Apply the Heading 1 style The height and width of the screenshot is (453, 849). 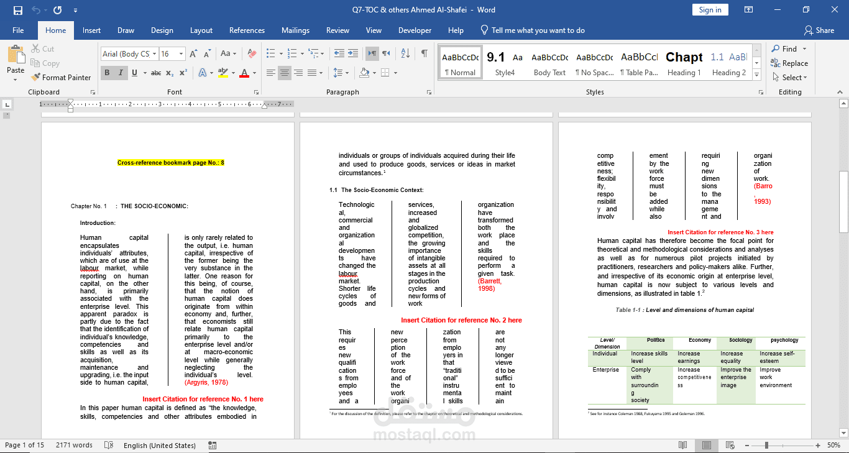pos(684,63)
